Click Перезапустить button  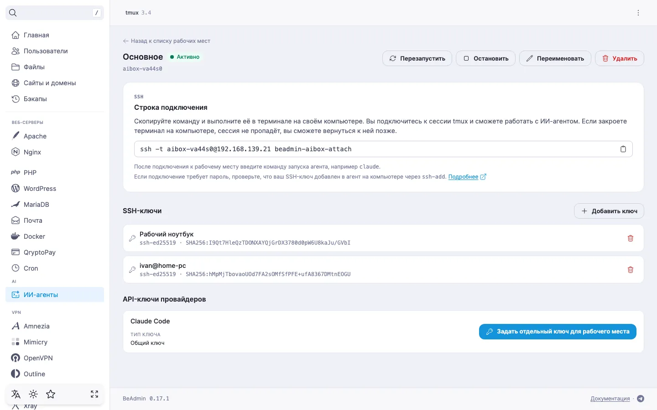click(417, 58)
